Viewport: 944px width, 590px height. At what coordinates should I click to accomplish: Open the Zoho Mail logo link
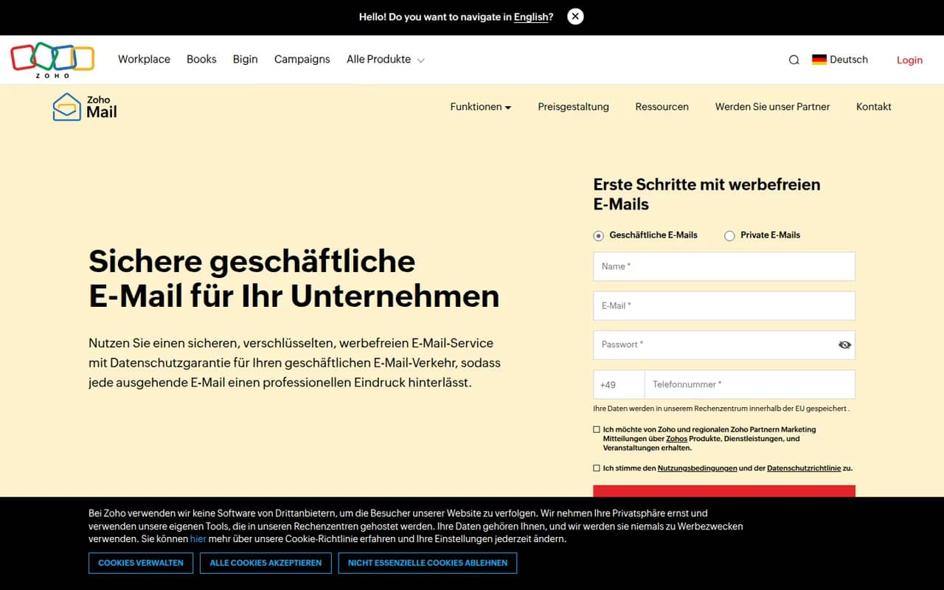[85, 107]
